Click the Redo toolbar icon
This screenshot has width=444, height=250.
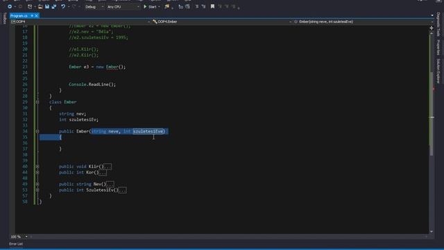point(74,6)
